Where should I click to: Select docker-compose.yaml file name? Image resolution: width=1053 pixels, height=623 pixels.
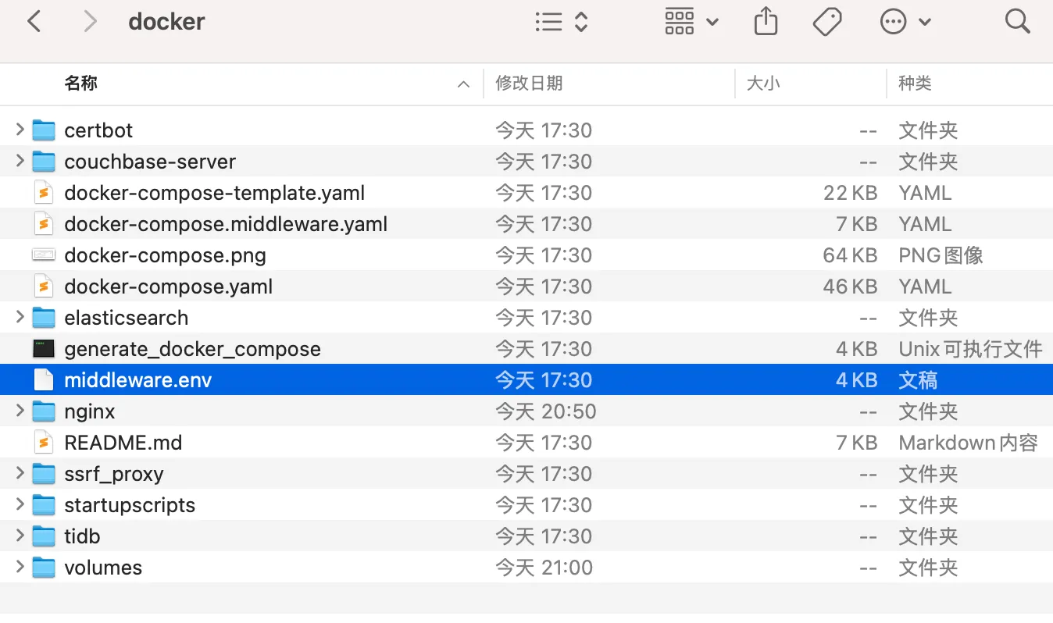coord(169,287)
